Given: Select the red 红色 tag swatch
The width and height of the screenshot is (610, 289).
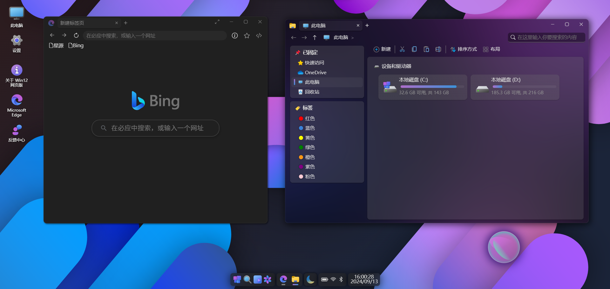Looking at the screenshot, I should click(301, 118).
